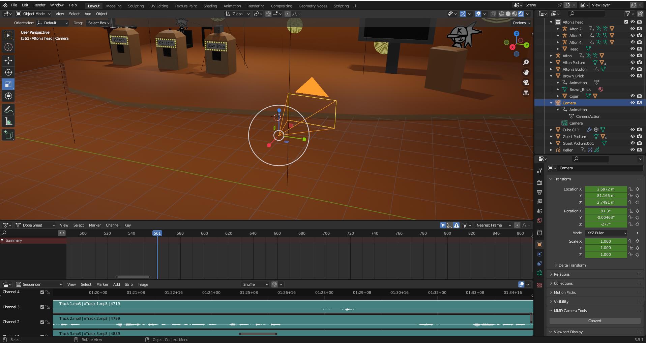Click the Dope Sheet channel search field
This screenshot has width=646, height=343.
tap(30, 233)
